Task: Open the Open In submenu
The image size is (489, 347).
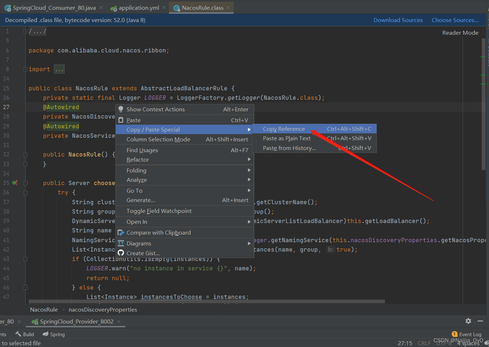Action: click(x=184, y=222)
